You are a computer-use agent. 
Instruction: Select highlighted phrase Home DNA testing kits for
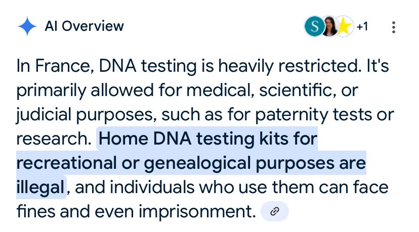(x=208, y=138)
